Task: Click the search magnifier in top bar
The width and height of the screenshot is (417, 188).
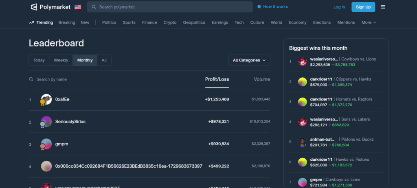Action: (94, 7)
